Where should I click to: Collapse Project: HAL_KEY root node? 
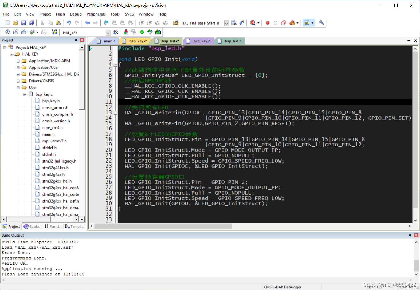pyautogui.click(x=5, y=48)
